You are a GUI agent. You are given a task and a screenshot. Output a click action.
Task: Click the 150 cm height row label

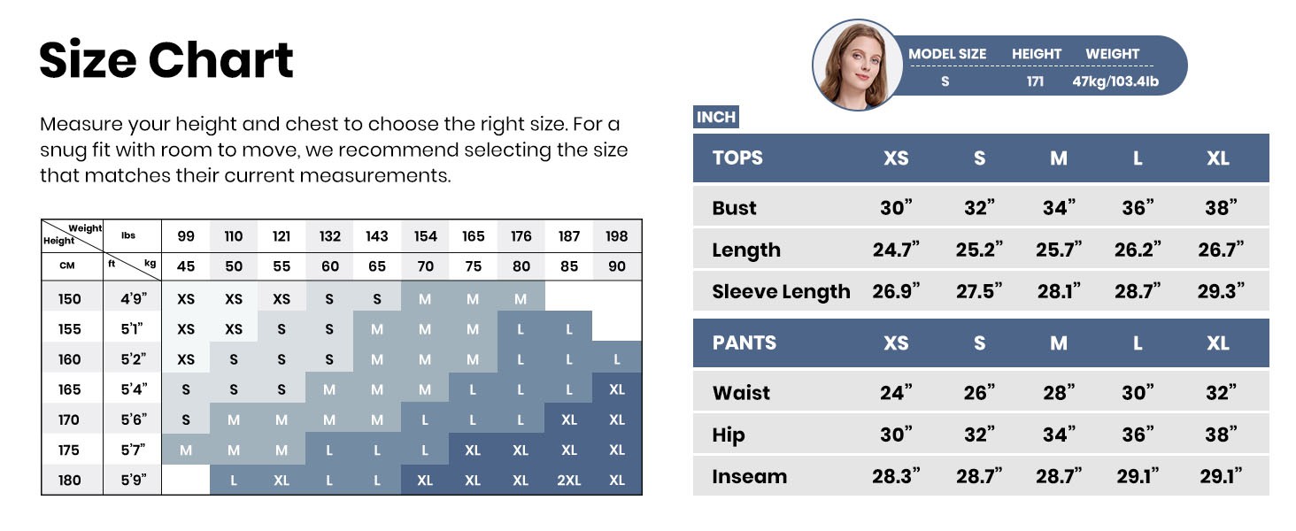[69, 299]
